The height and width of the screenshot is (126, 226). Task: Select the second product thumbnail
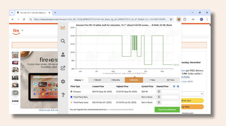(x=15, y=63)
